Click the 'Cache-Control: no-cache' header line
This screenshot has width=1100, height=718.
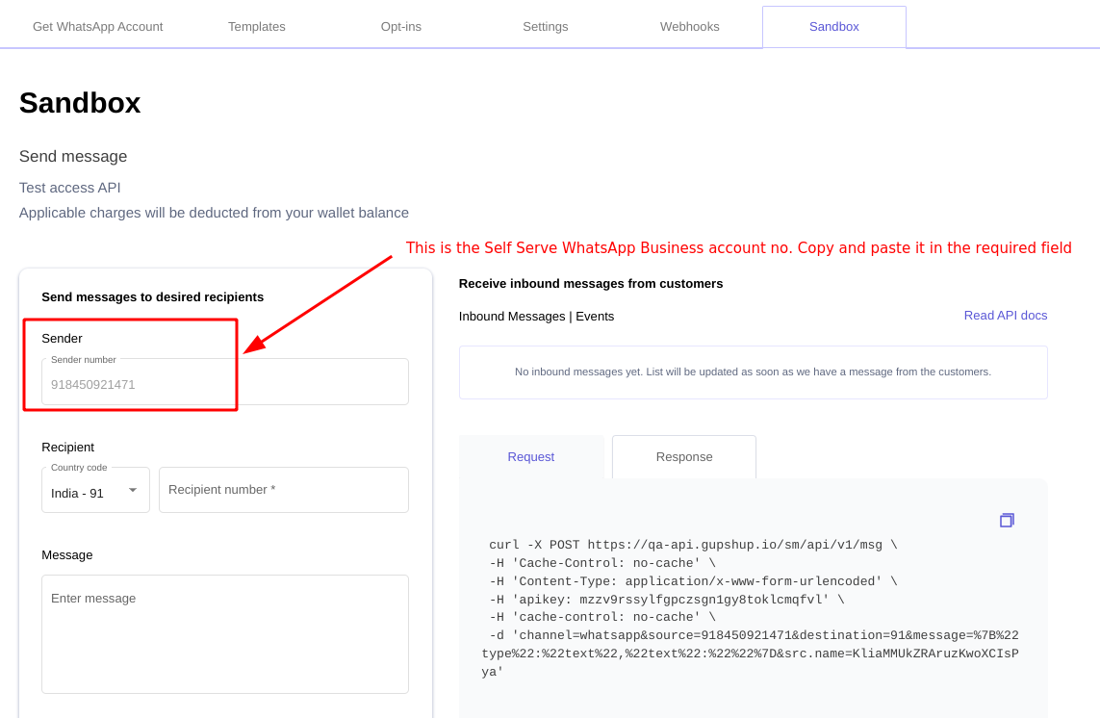[602, 563]
